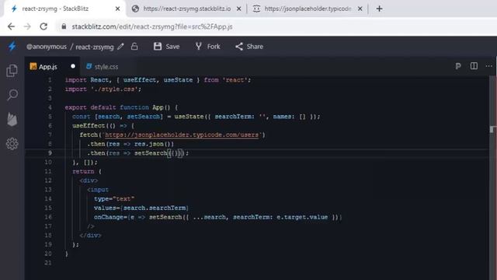Viewport: 497px width, 280px height.
Task: Share the project
Action: (x=249, y=47)
